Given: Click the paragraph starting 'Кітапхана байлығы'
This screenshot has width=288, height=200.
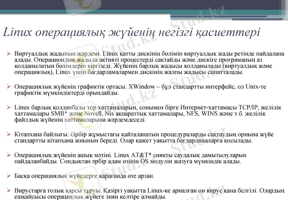Looking at the screenshot, I should 144,138.
